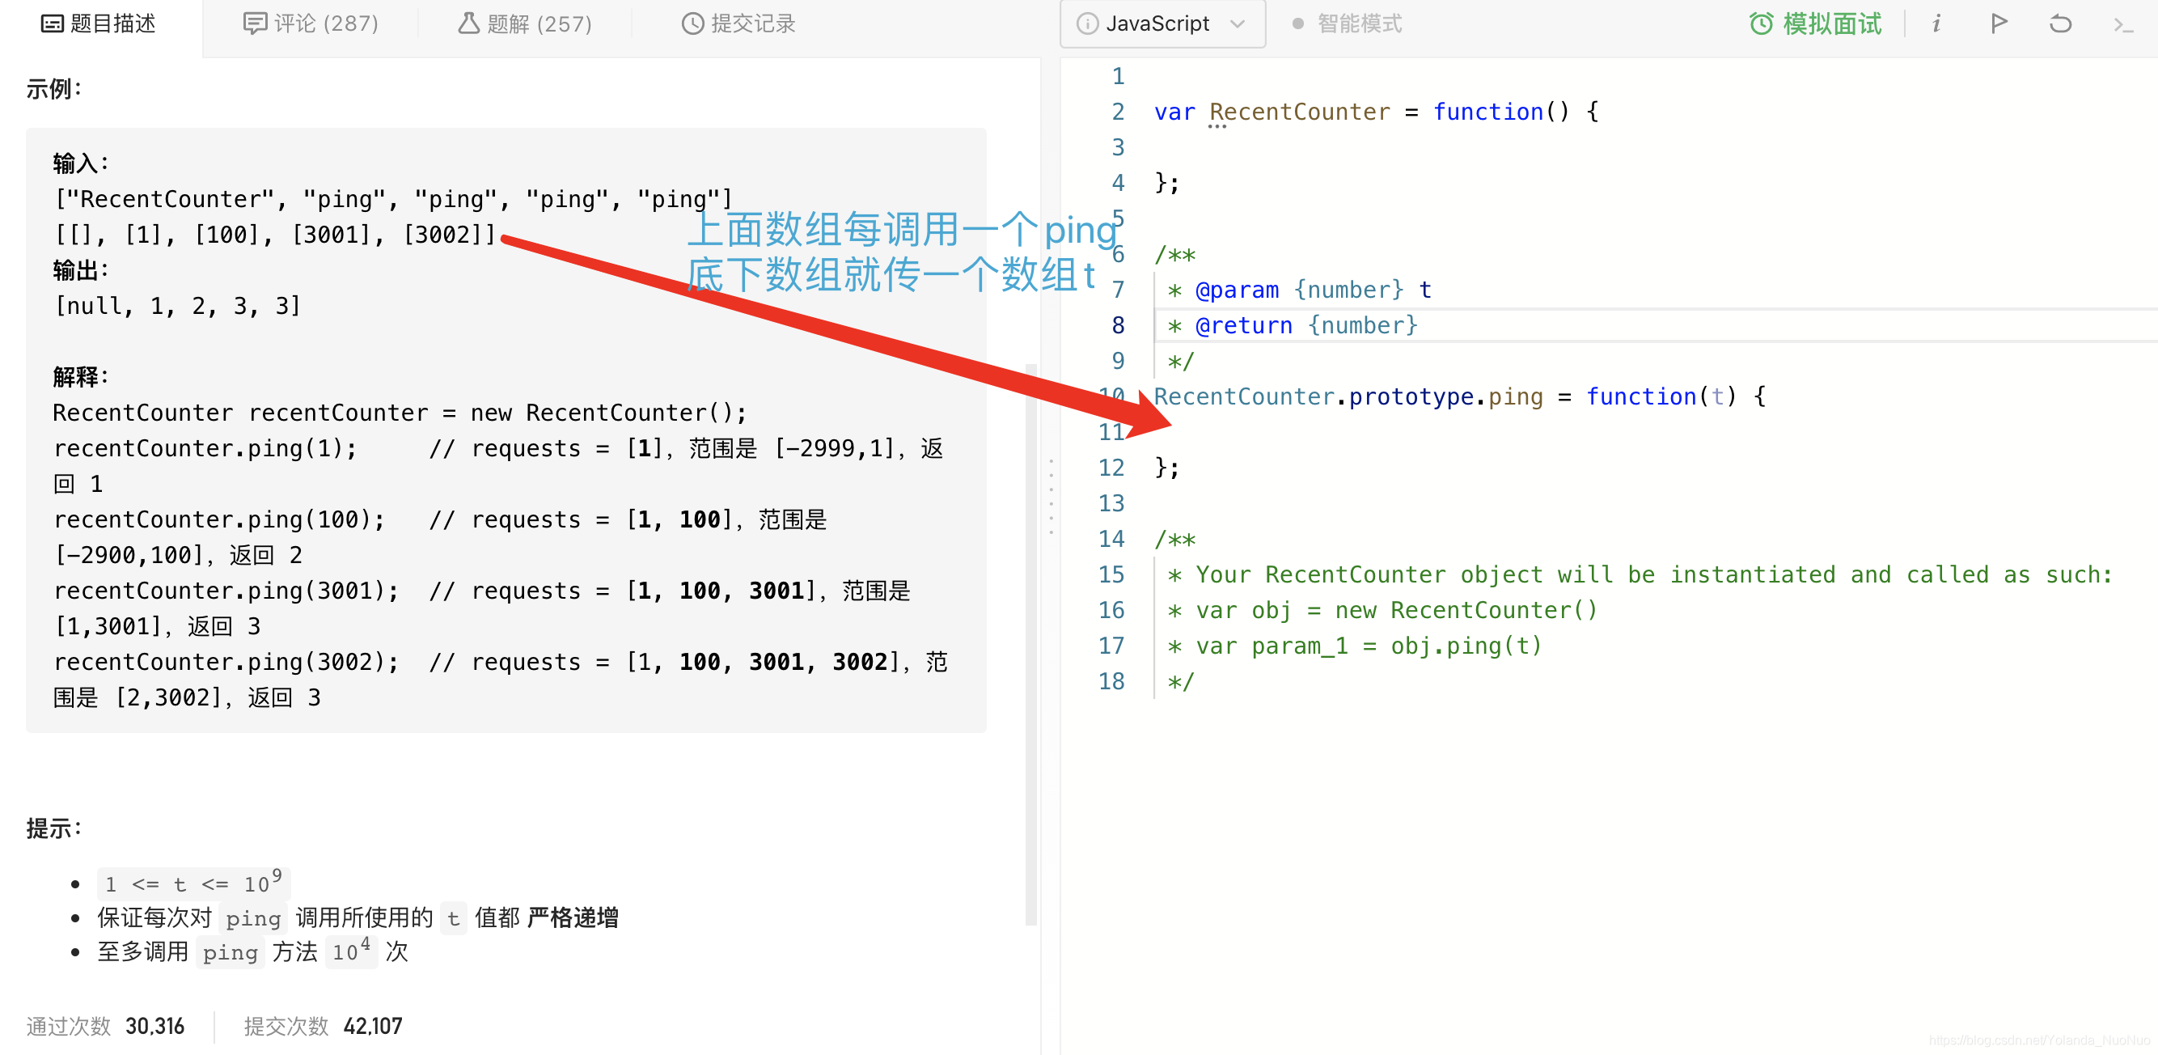Screen dimensions: 2158x1055
Task: Click the 提交次数 42,107 statistic
Action: pyautogui.click(x=323, y=1026)
